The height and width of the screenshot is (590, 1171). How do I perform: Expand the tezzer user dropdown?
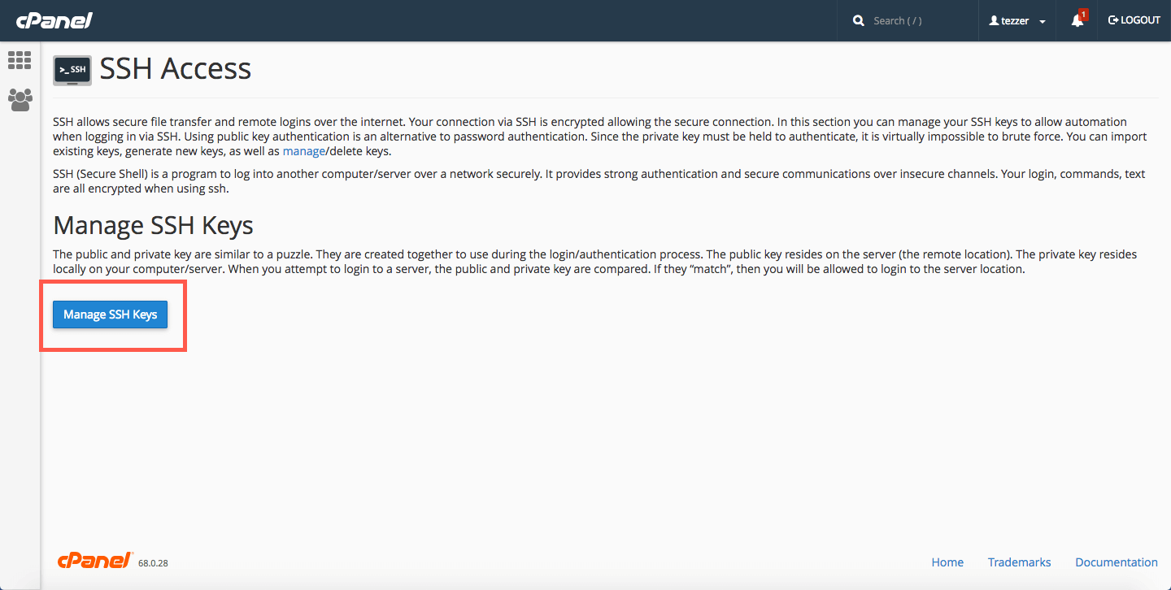tap(1017, 20)
